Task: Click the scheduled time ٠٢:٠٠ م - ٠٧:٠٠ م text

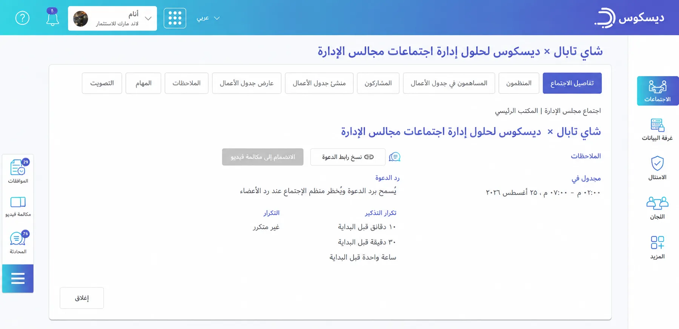Action: point(571,193)
